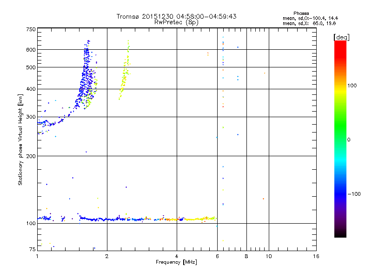372x279 pixels.
Task: Click the 'mean, sd,X: 85.0, 19.8' text
Action: 309,23
